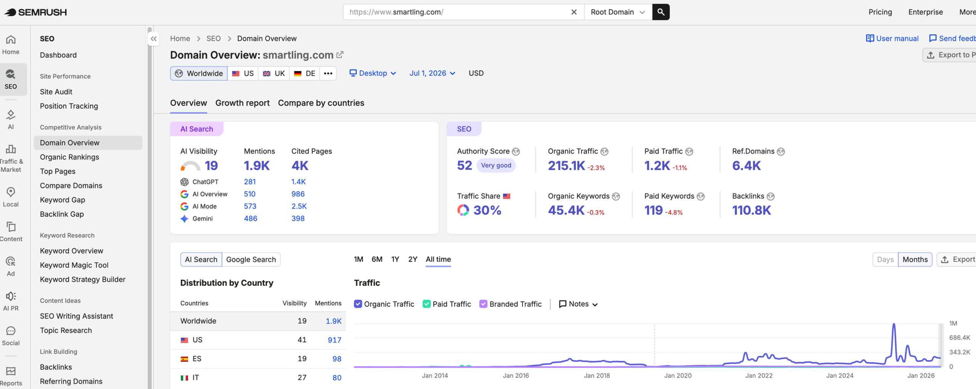Image resolution: width=976 pixels, height=389 pixels.
Task: Click Organic Keywords globe icon
Action: tap(616, 196)
